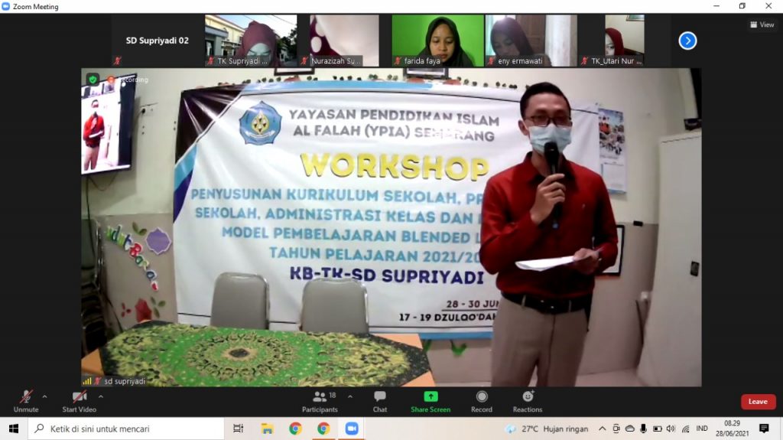783x440 pixels.
Task: Open clock and date 28/06/2021
Action: coord(732,429)
